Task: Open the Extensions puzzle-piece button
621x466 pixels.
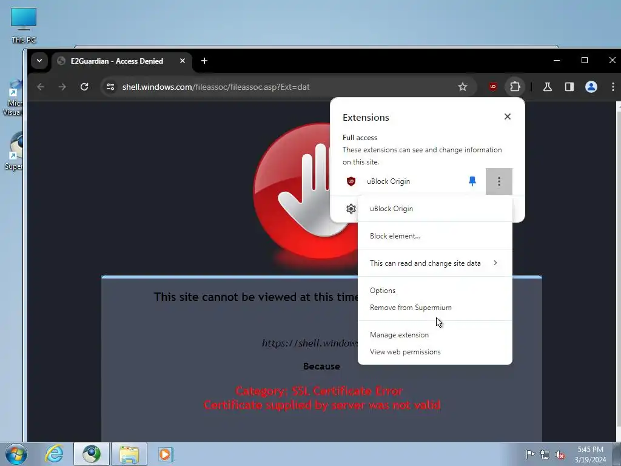Action: (x=515, y=87)
